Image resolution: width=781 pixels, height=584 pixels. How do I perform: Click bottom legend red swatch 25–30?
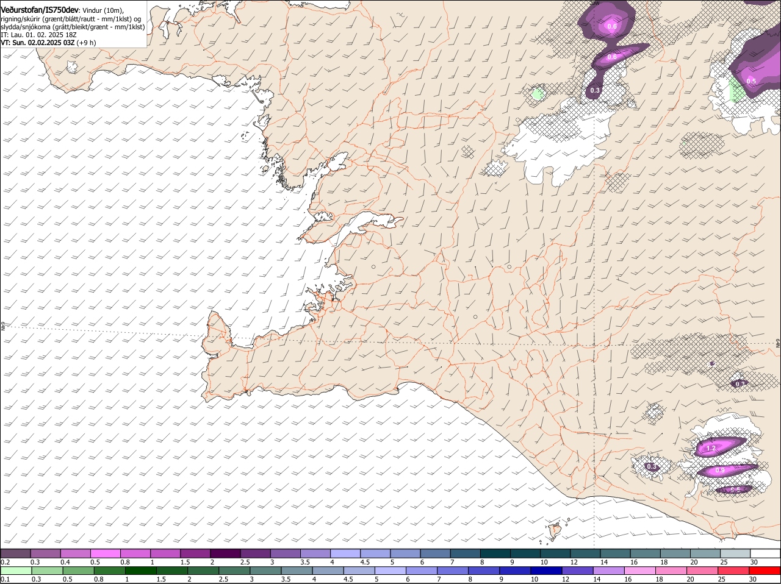click(x=734, y=571)
